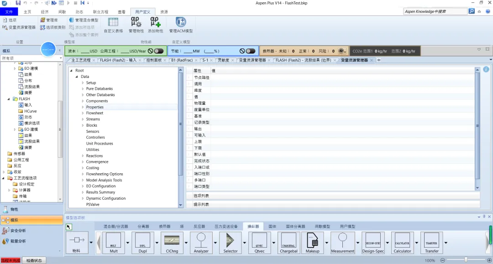Adjust the zoom slider in status bar

pos(466,260)
